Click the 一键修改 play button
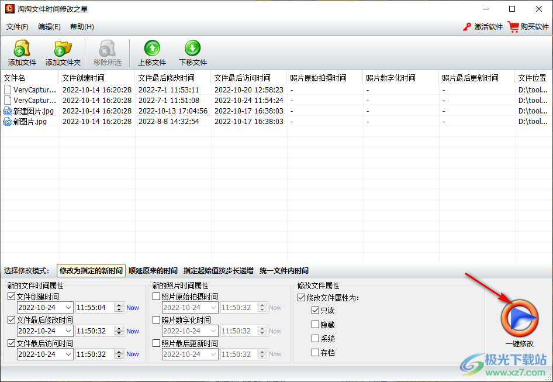This screenshot has height=382, width=553. [x=520, y=318]
